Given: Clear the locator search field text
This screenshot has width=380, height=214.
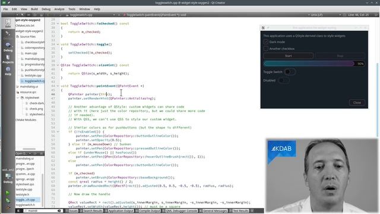Looking at the screenshot, I should (x=59, y=211).
